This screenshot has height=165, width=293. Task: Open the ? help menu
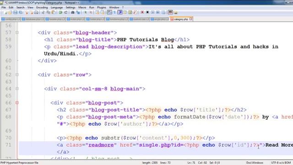(x=123, y=7)
